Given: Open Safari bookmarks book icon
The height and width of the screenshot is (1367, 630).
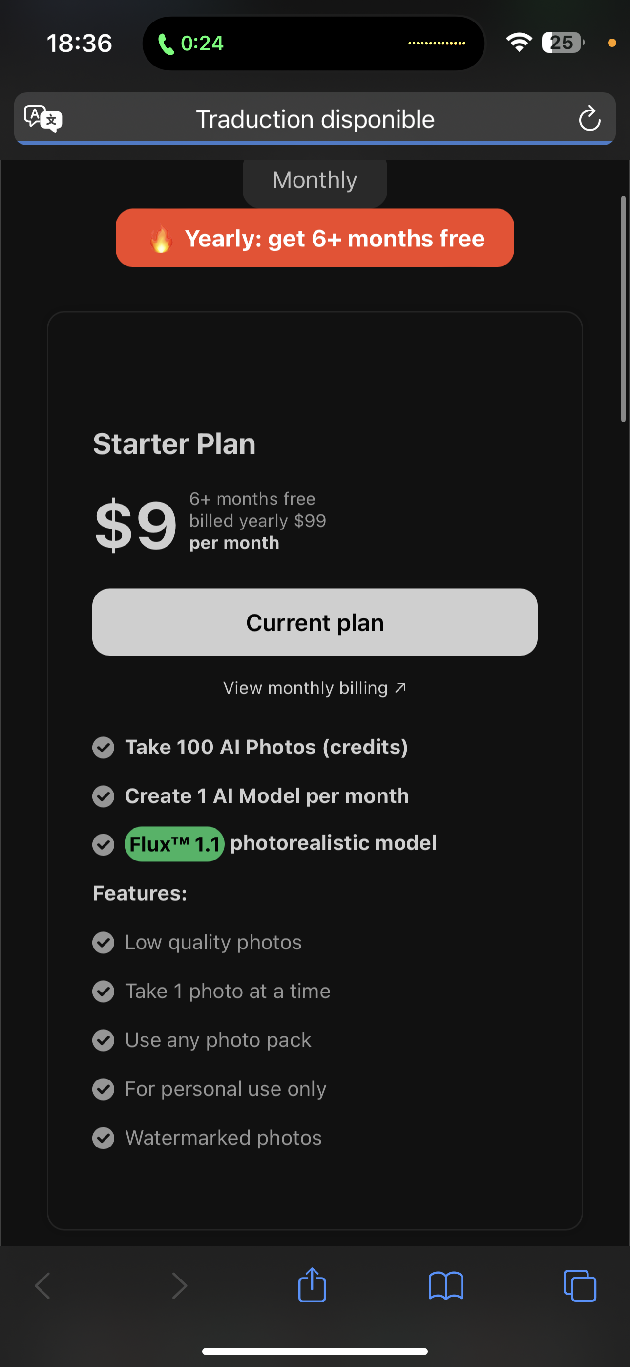Looking at the screenshot, I should 445,1285.
